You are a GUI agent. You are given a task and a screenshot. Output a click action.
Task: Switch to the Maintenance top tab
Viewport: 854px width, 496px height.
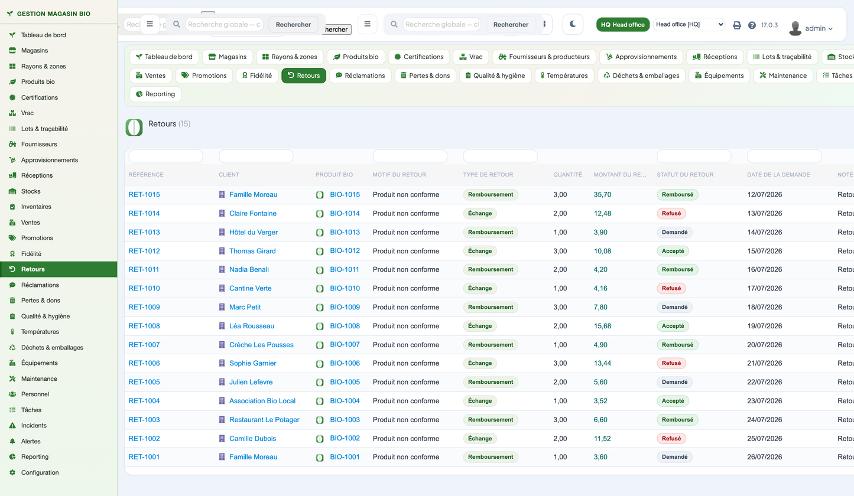[x=784, y=76]
